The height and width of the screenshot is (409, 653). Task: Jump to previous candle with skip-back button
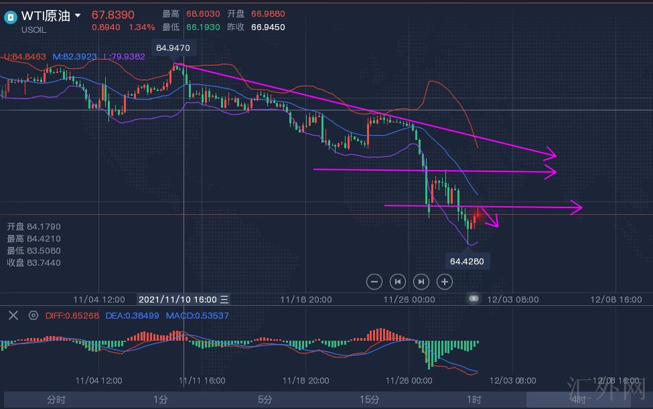click(398, 282)
